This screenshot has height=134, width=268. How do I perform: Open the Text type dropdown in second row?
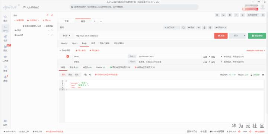click(132, 61)
